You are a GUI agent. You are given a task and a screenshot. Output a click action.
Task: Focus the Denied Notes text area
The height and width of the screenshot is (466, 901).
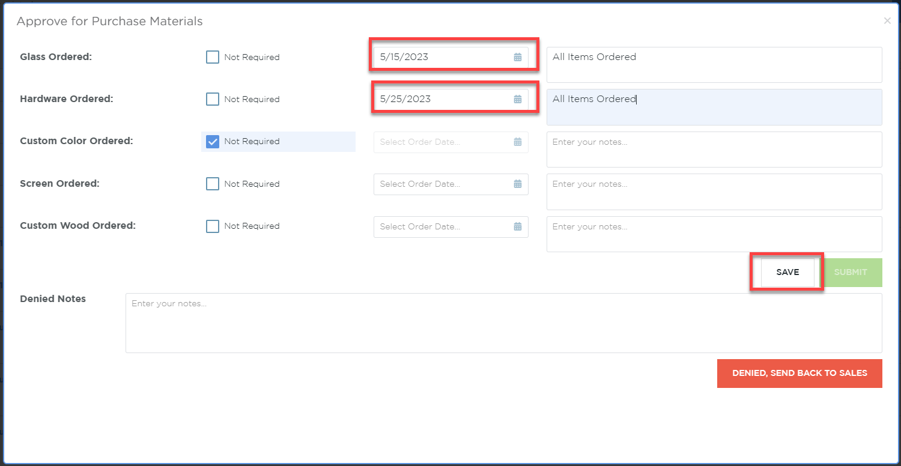[504, 323]
